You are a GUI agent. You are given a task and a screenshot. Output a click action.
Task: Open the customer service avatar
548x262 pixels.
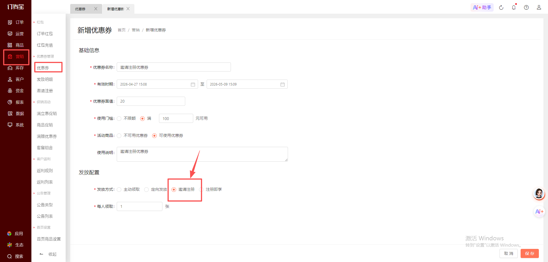[539, 194]
